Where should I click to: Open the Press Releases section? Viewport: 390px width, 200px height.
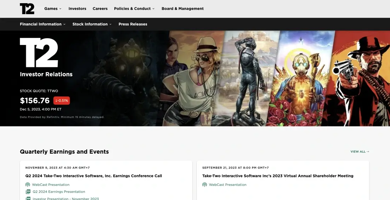click(133, 24)
